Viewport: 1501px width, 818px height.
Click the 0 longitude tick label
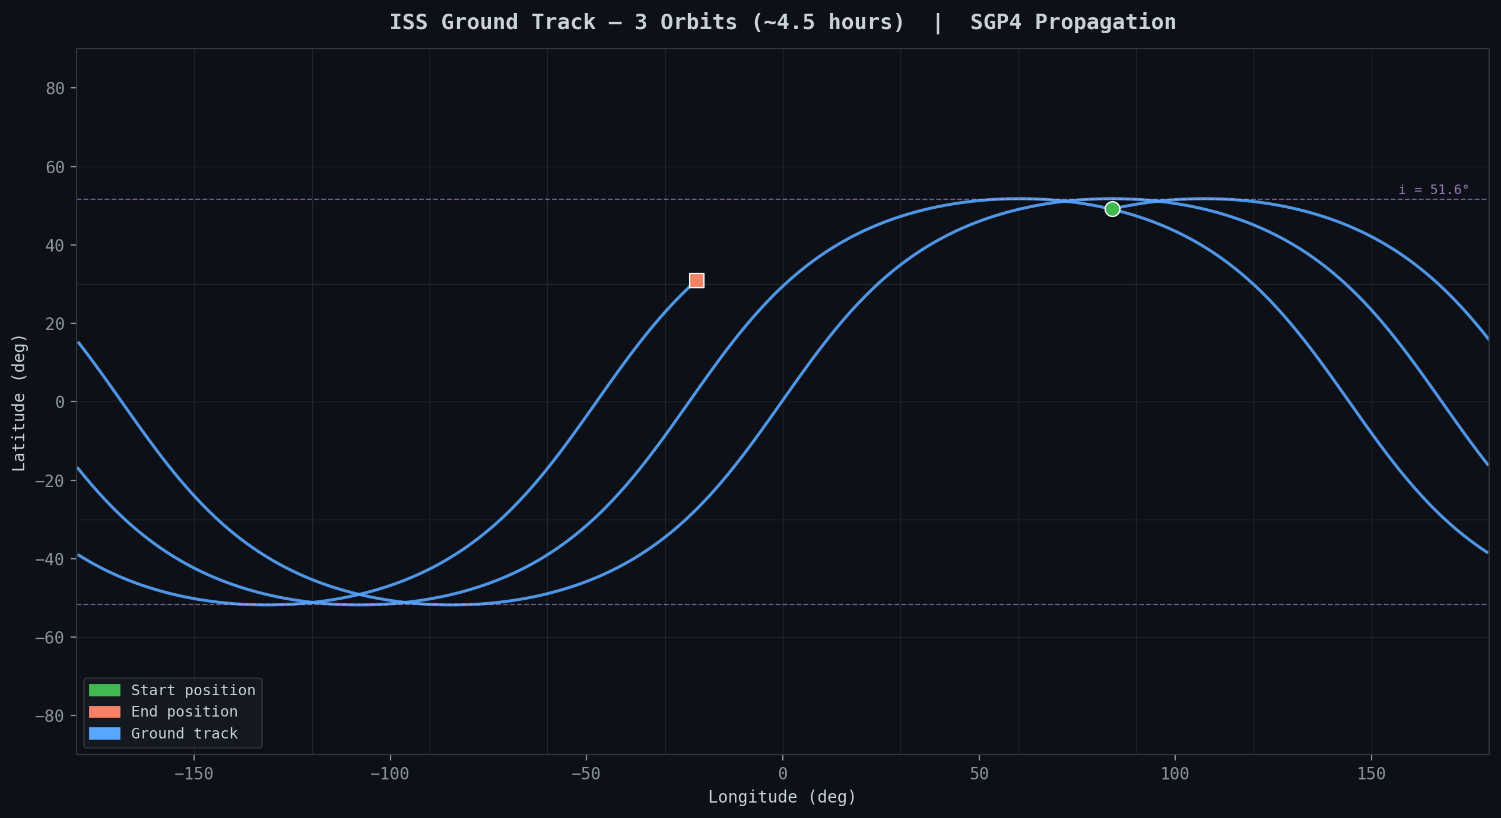(x=783, y=774)
